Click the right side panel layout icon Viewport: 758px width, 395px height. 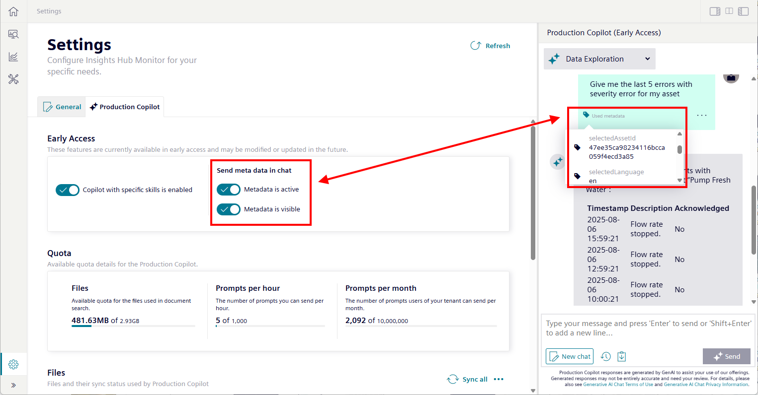[715, 11]
